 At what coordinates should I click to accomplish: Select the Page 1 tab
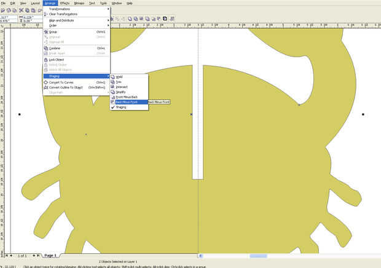50,256
